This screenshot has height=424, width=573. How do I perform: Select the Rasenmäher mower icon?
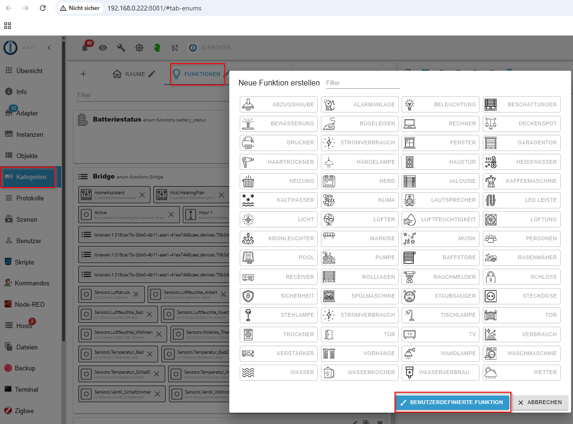click(x=490, y=257)
